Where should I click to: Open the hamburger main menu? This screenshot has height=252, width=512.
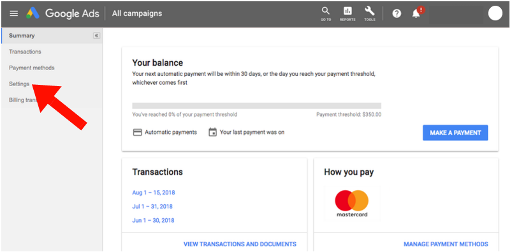tap(14, 14)
